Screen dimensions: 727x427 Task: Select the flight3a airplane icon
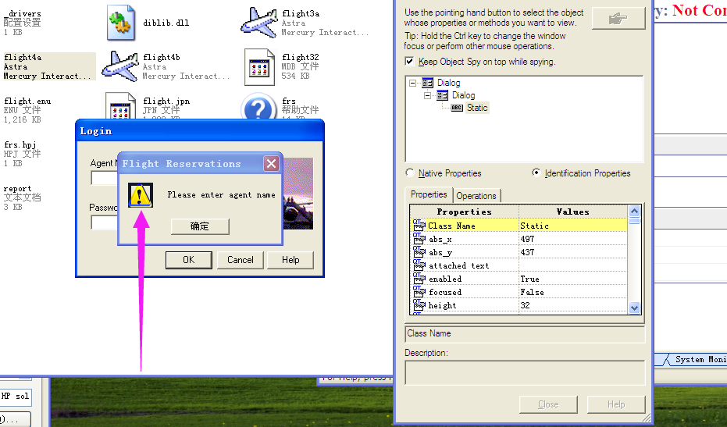point(259,23)
